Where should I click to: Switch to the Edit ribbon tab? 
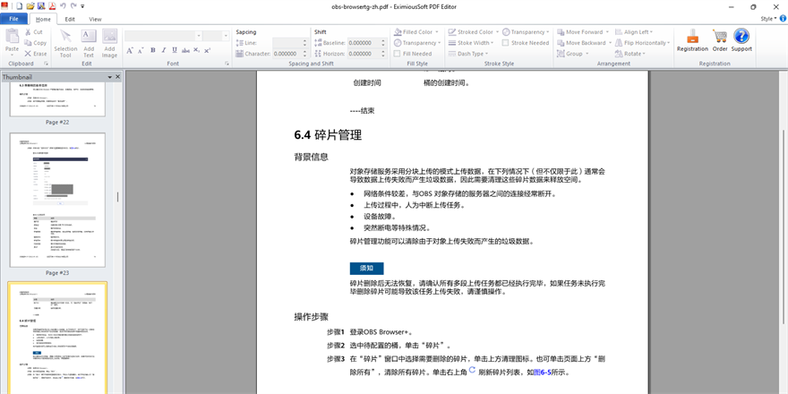click(x=70, y=18)
